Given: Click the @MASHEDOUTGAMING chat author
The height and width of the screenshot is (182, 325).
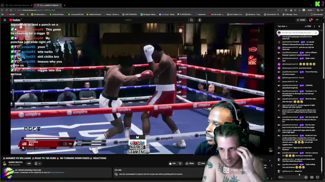Looking at the screenshot, I should tap(291, 42).
